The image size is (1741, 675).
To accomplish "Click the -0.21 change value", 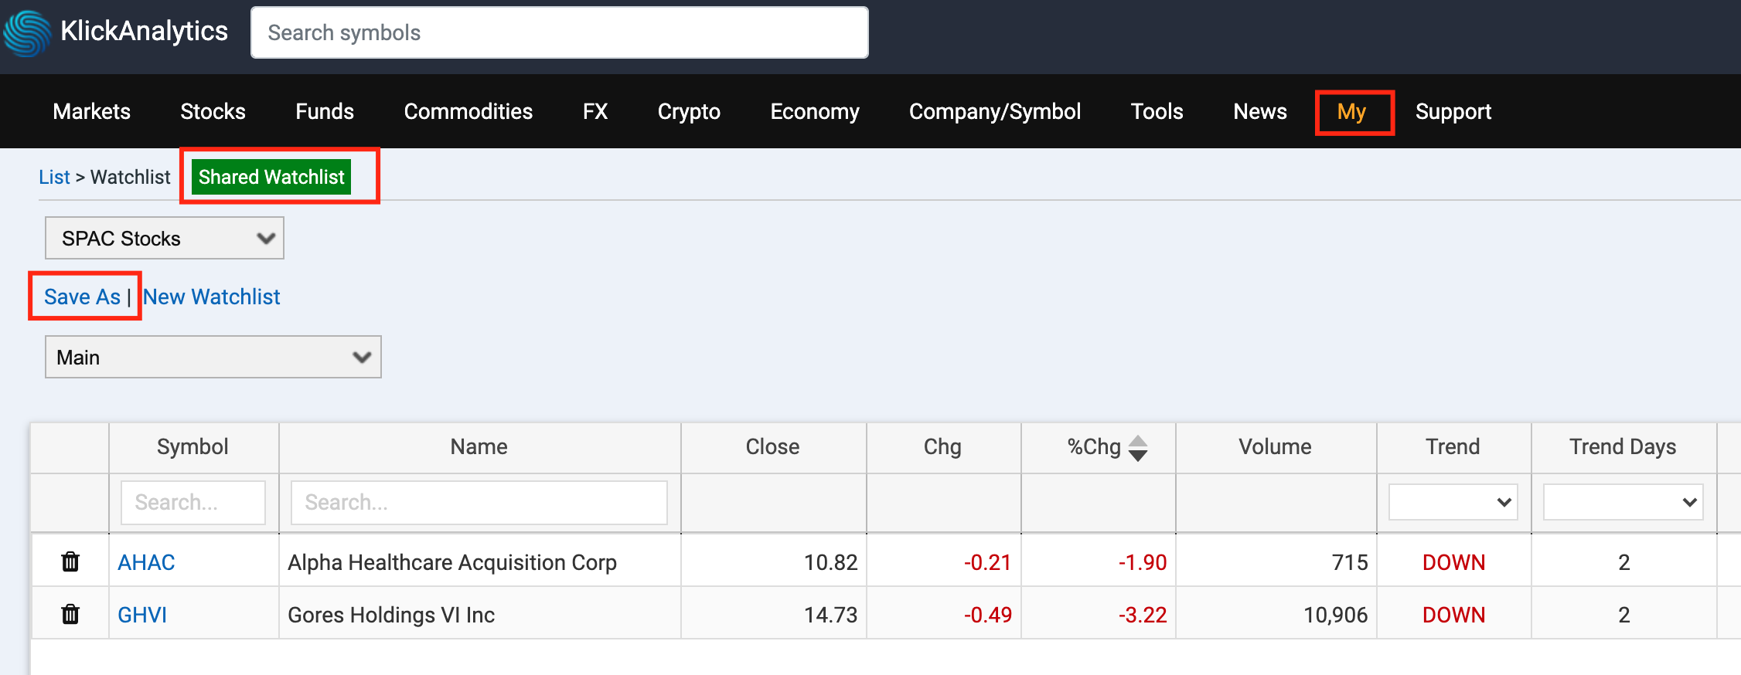I will click(x=988, y=562).
